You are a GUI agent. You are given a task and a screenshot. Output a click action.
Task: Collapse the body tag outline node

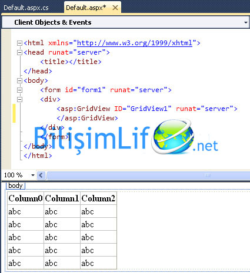(x=19, y=80)
